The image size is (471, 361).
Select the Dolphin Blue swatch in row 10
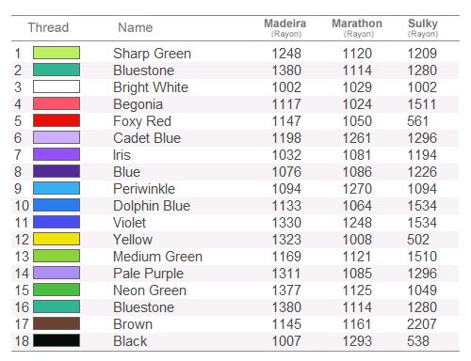coord(57,205)
